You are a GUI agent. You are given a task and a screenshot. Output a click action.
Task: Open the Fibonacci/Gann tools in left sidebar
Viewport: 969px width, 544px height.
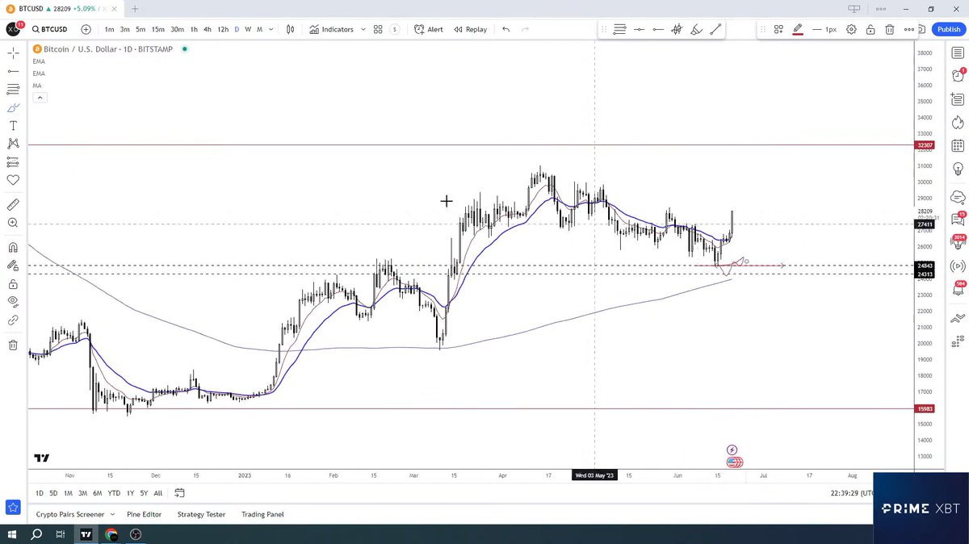point(13,89)
